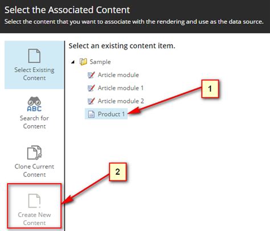
Task: Open the Select Existing Content tab label
Action: pyautogui.click(x=34, y=74)
